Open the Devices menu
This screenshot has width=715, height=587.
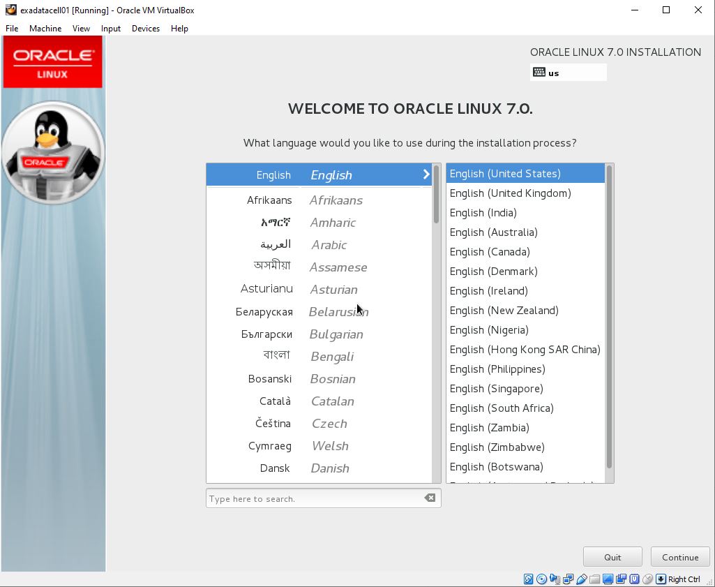coord(146,29)
